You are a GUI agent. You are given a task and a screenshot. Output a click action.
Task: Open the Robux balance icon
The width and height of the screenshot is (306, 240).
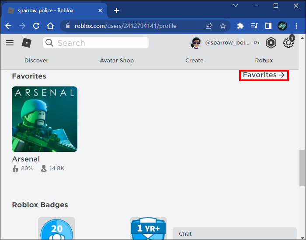(x=271, y=43)
